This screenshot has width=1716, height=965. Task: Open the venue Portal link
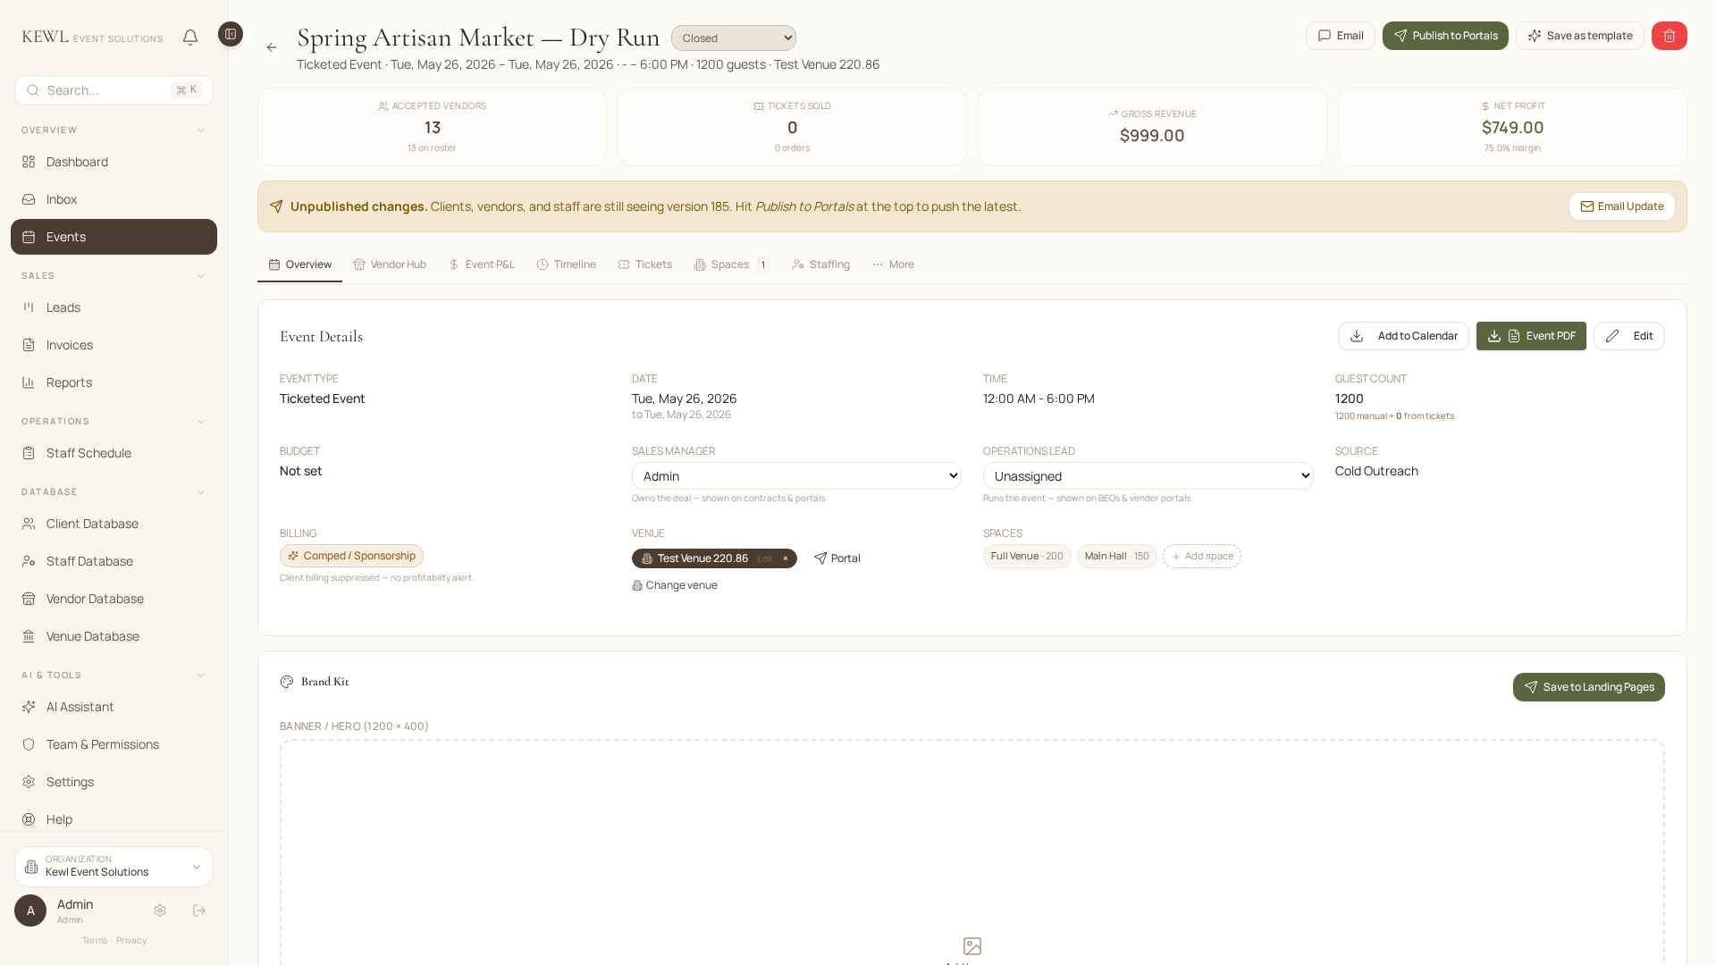[x=837, y=558]
